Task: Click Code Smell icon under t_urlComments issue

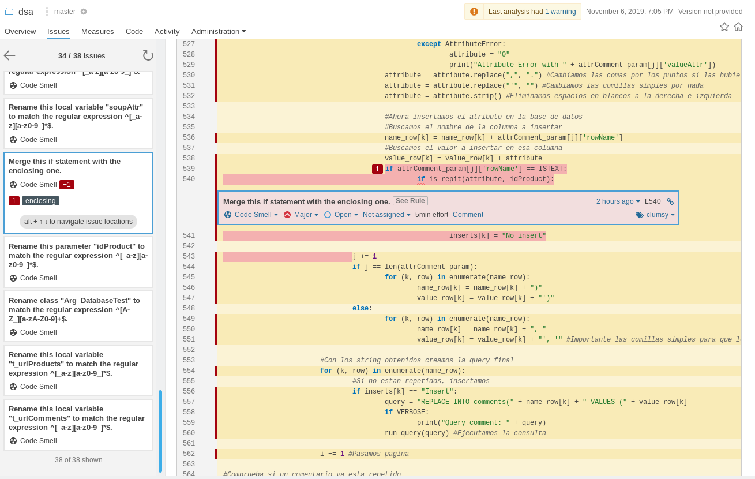Action: 13,441
